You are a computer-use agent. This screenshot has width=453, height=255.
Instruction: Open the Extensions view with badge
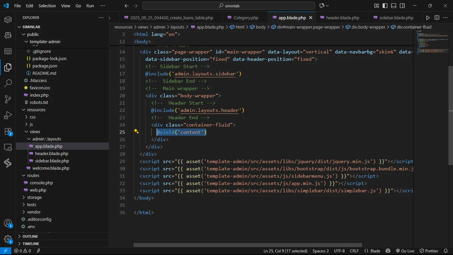pos(8,131)
